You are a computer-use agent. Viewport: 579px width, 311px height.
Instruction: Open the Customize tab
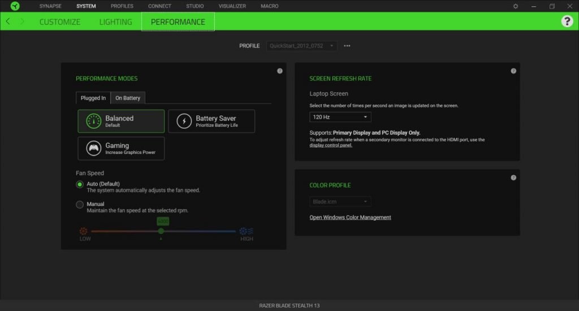60,22
